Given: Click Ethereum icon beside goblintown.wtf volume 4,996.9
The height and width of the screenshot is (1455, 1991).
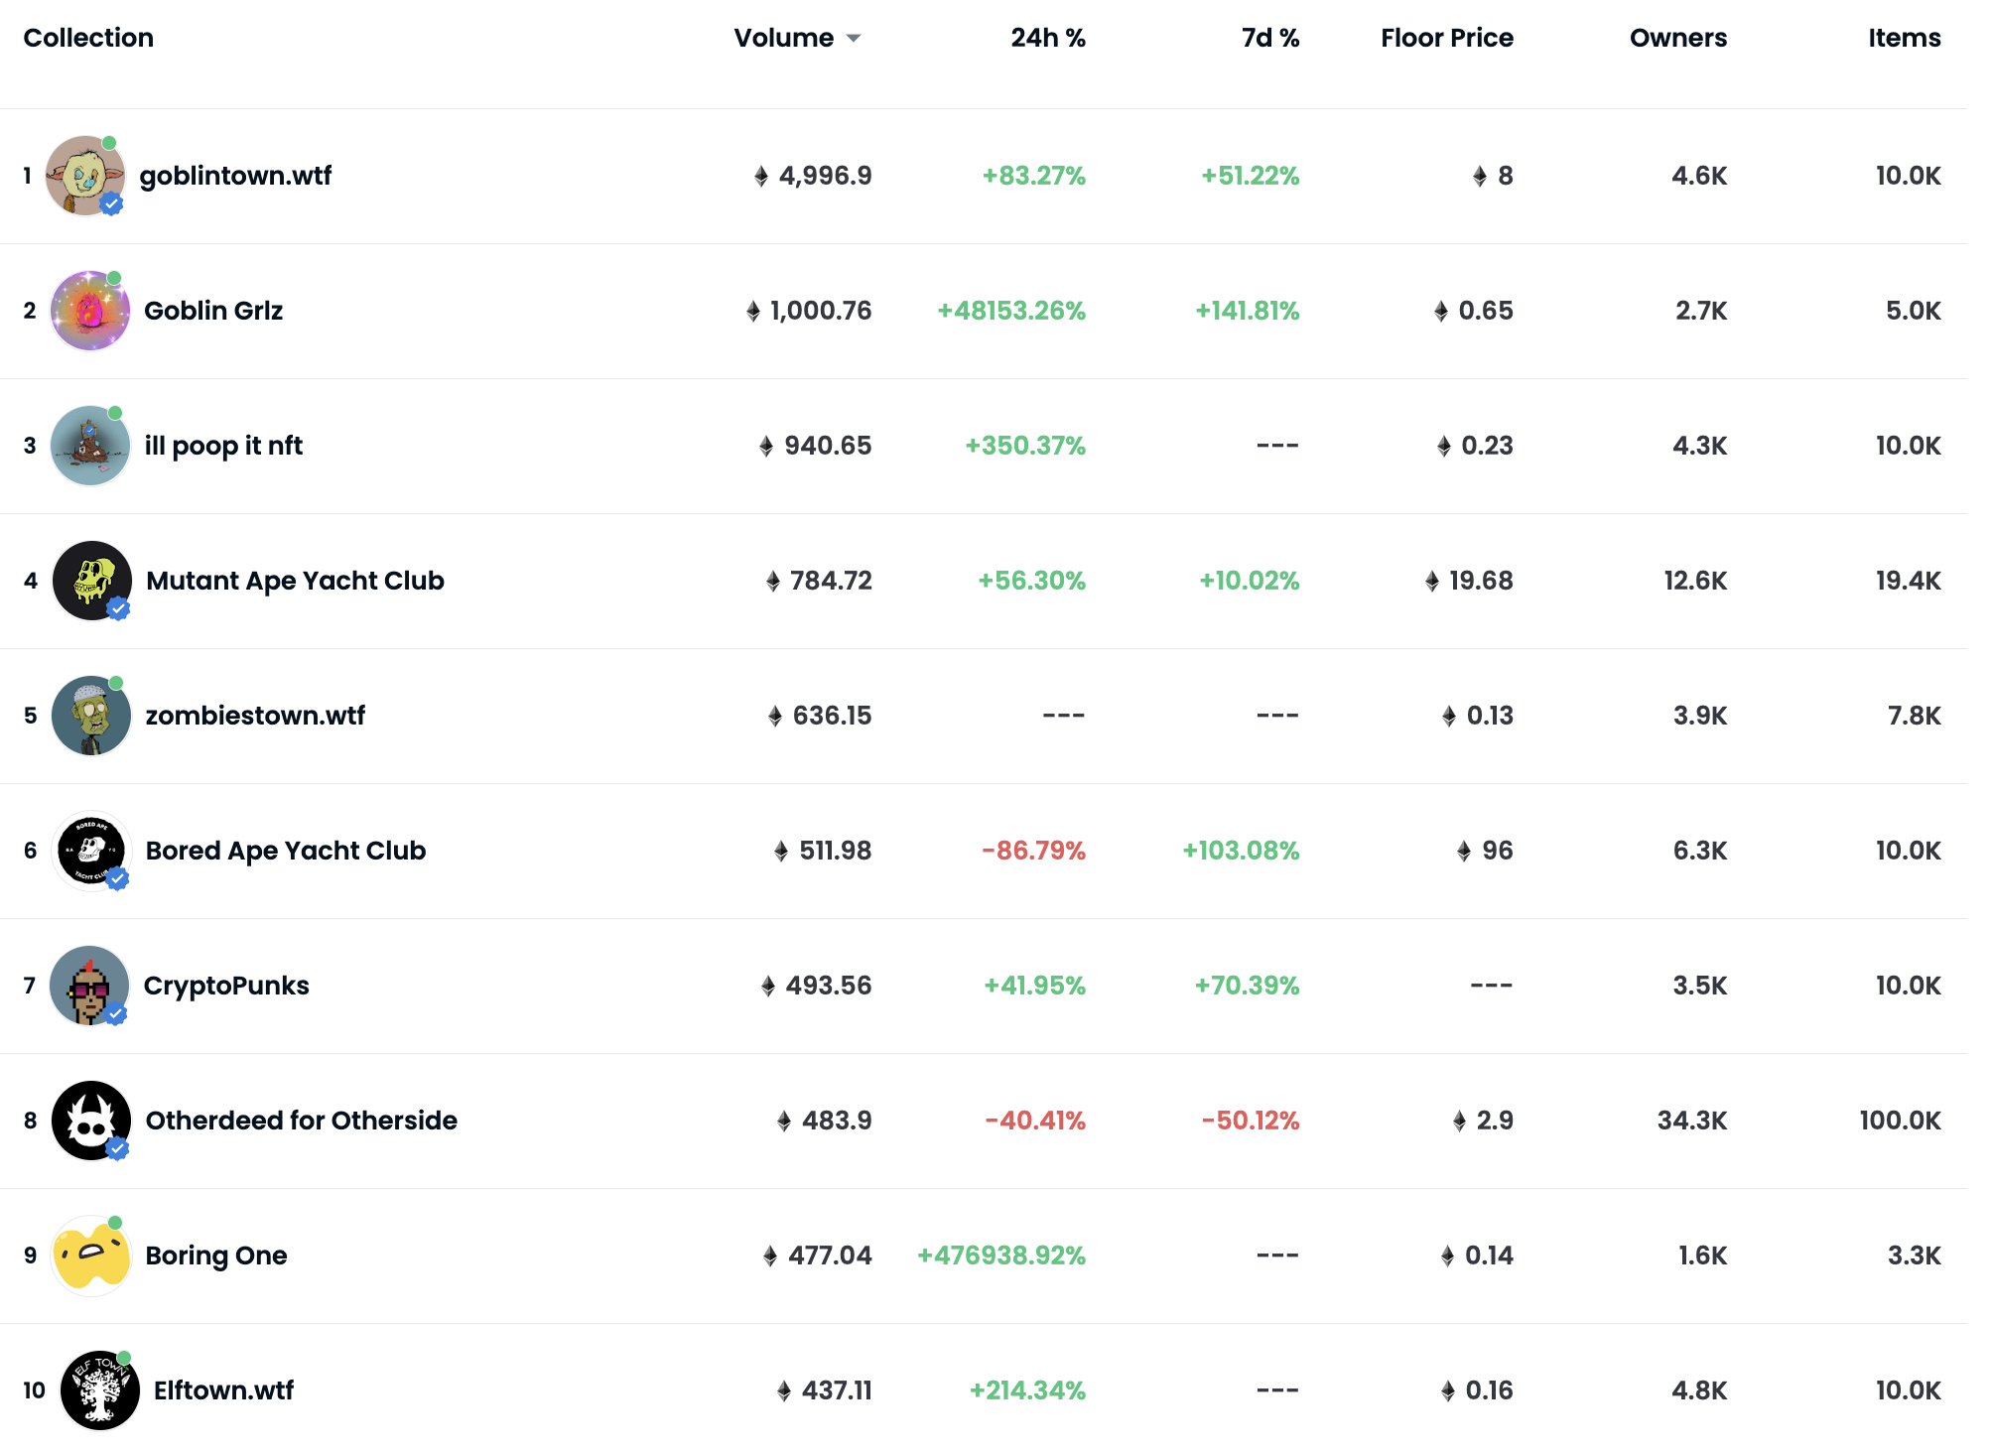Looking at the screenshot, I should [x=761, y=177].
